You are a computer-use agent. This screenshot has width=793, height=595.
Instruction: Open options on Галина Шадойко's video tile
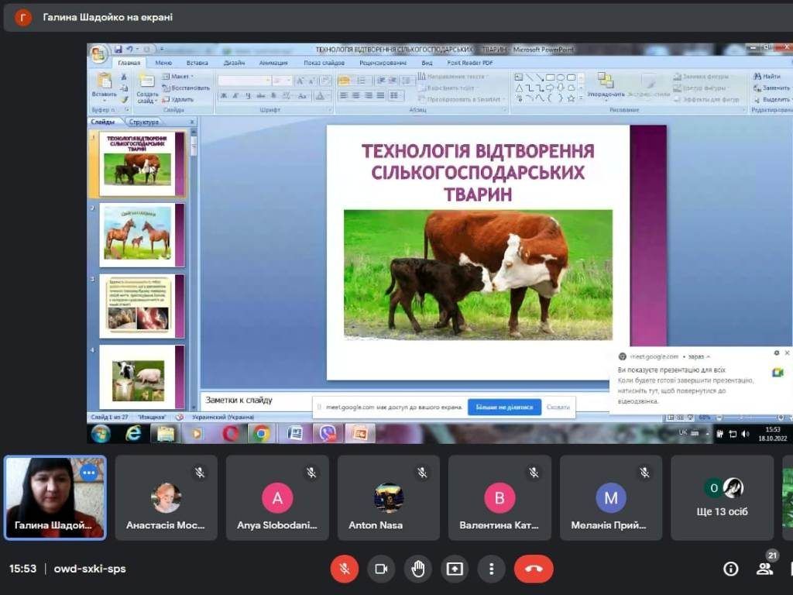89,472
